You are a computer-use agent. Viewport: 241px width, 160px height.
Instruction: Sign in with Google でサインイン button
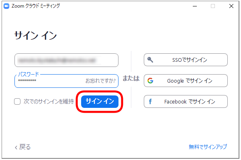pyautogui.click(x=186, y=81)
